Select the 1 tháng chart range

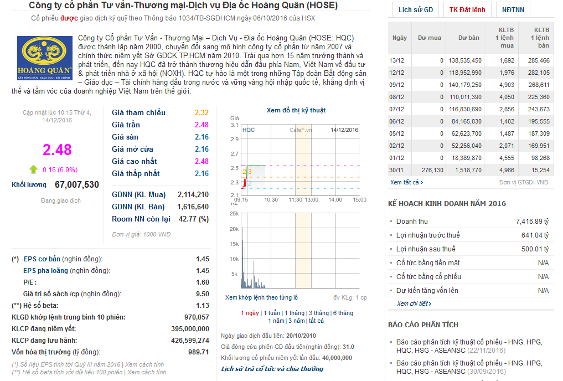point(295,313)
